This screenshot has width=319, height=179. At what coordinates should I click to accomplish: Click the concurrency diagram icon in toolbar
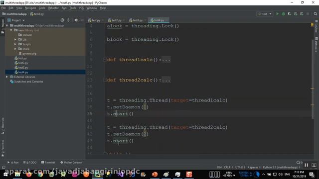302,14
